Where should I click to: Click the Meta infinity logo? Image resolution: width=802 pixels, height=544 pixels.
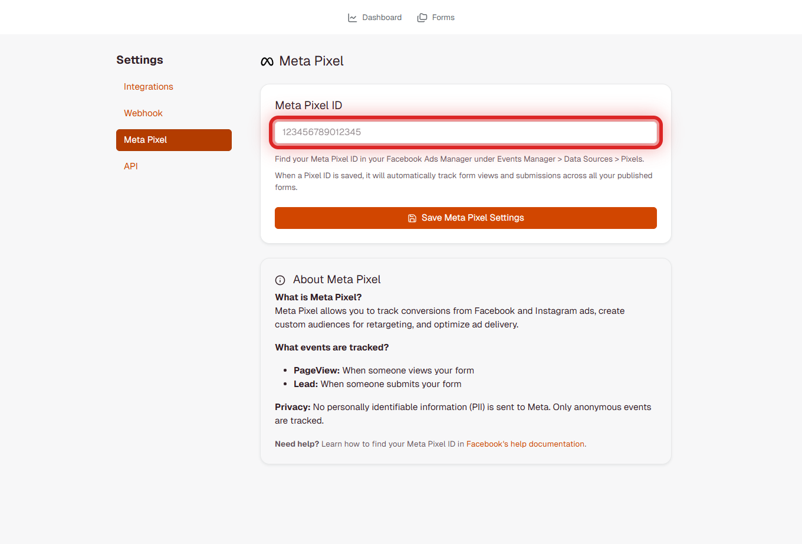pyautogui.click(x=267, y=61)
